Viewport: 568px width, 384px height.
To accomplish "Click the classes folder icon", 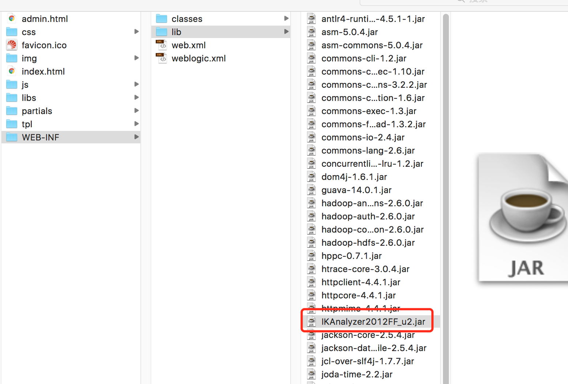I will click(162, 19).
